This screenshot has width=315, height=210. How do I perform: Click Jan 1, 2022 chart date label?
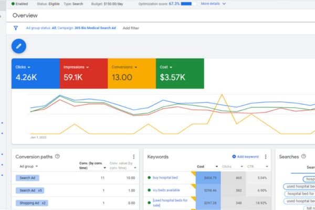tap(38, 138)
